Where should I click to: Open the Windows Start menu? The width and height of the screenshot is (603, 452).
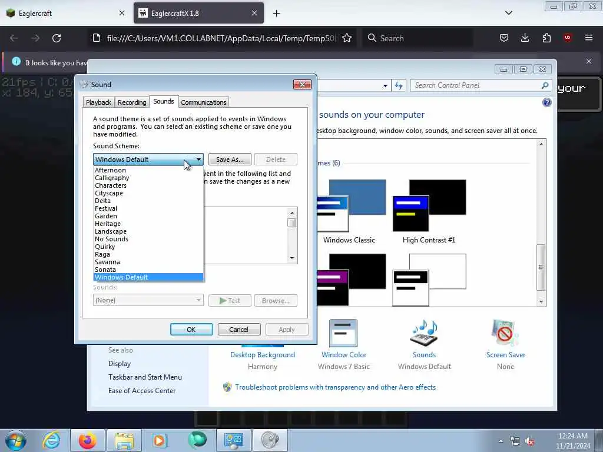[16, 440]
